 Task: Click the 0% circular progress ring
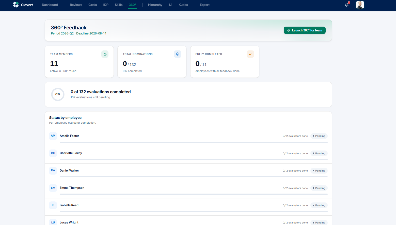click(58, 94)
